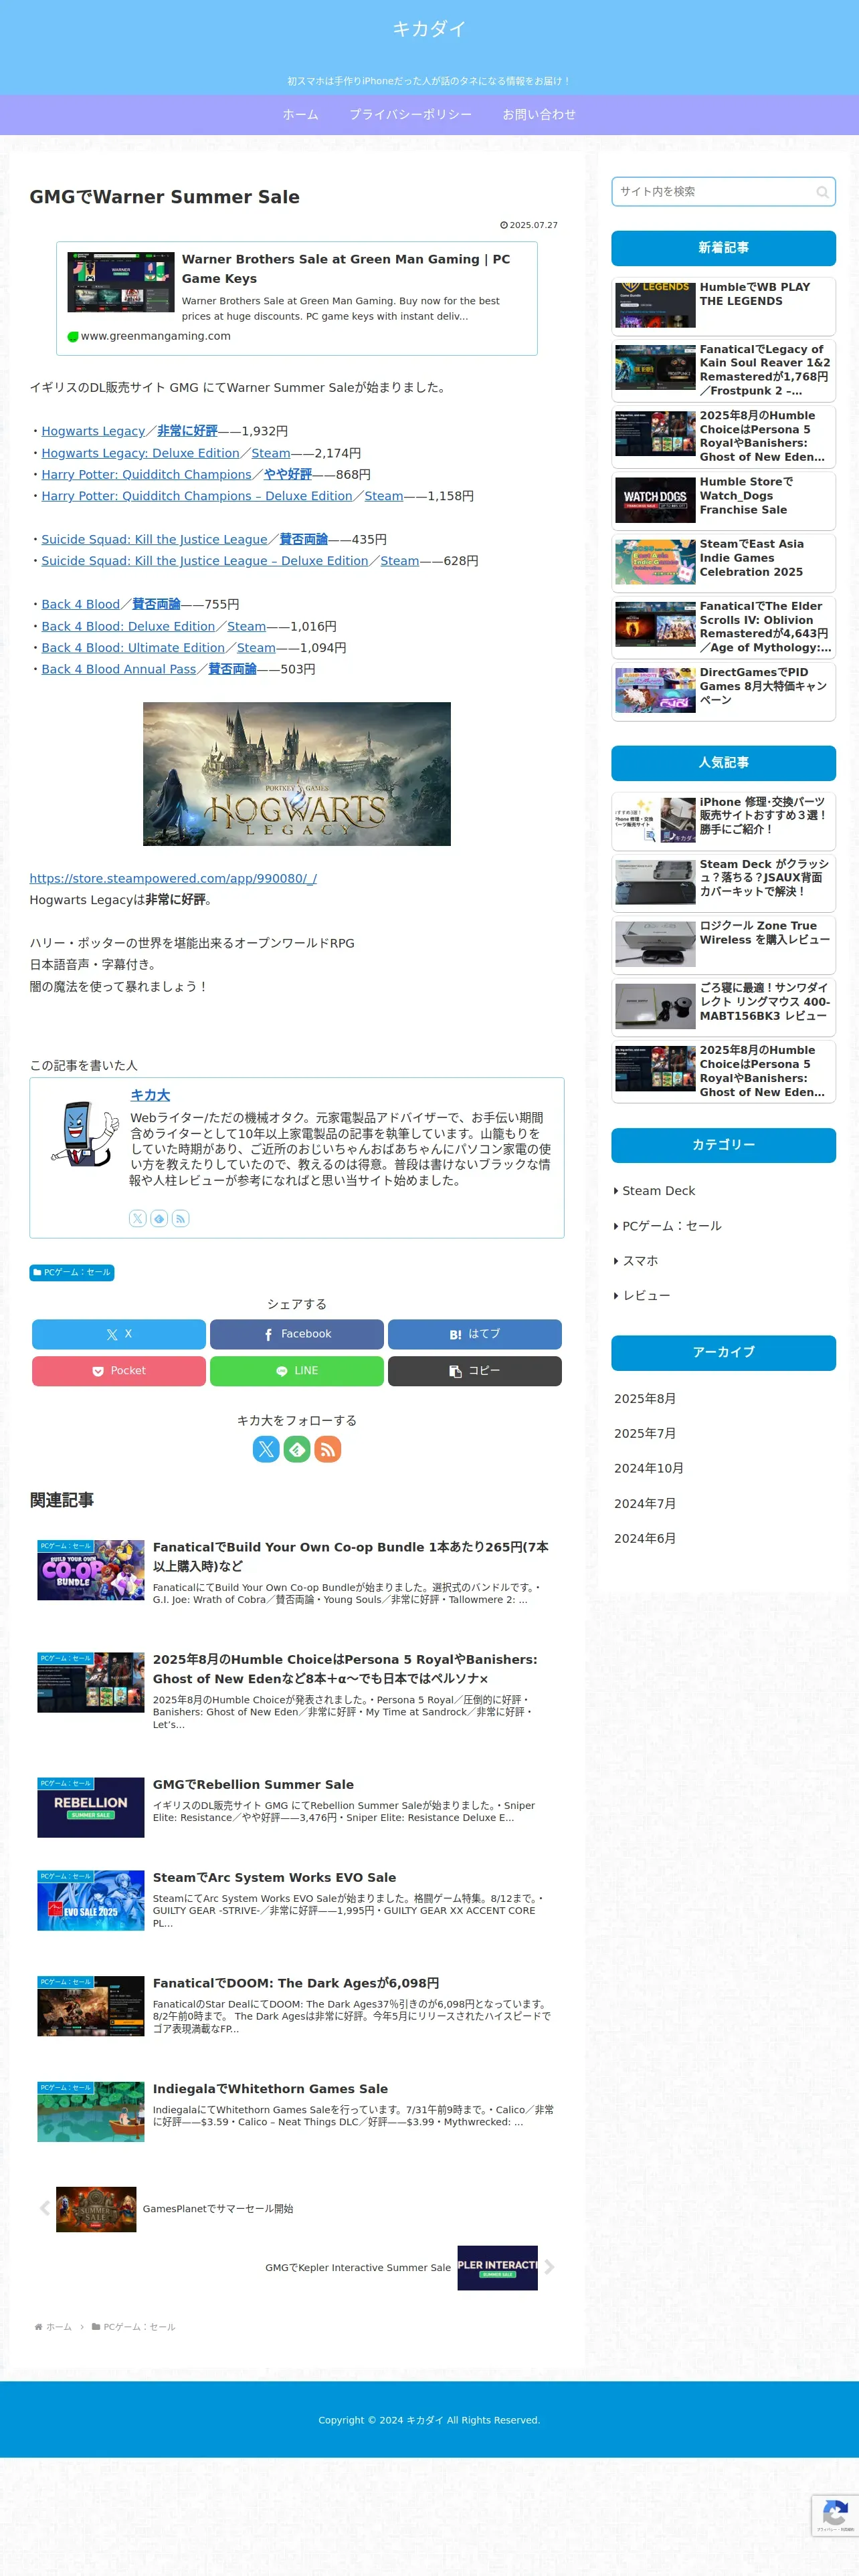Open Hogwarts Legacy link
Image resolution: width=859 pixels, height=2576 pixels.
(x=93, y=431)
